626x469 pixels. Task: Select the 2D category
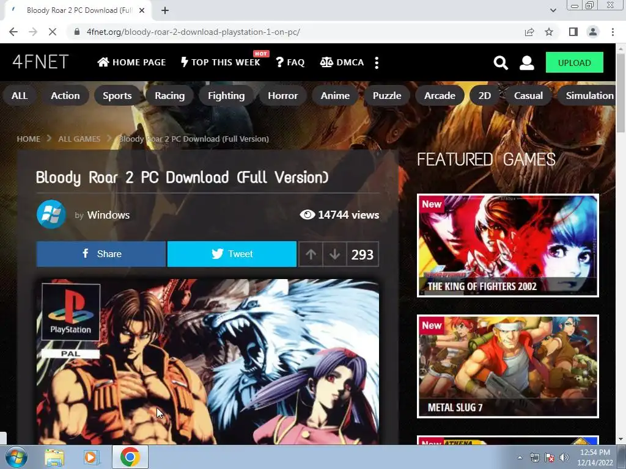point(485,96)
